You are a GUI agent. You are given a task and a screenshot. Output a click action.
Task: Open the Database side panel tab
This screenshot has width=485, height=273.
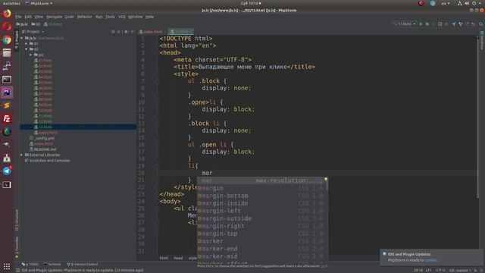pos(482,40)
